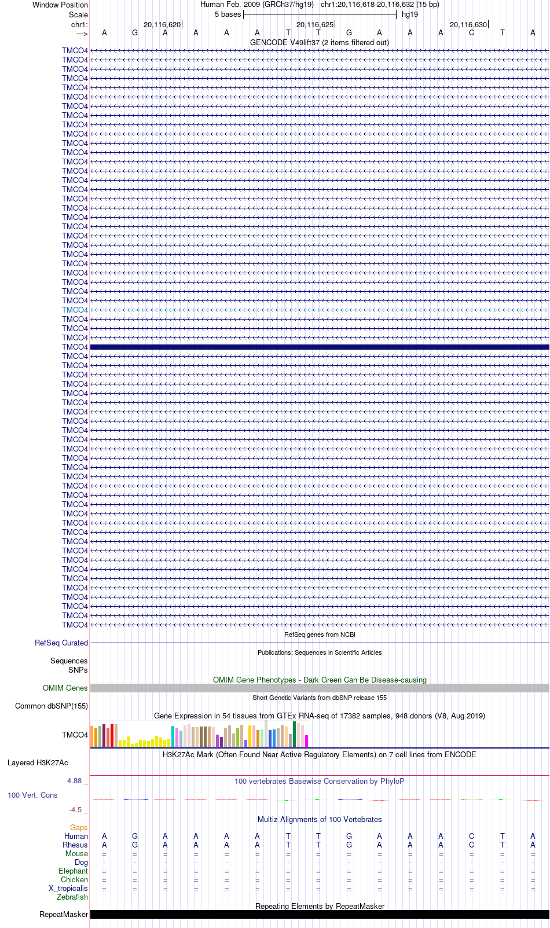The image size is (550, 928).
Task: Click the gray OMIM Genes item bar
Action: (x=320, y=688)
